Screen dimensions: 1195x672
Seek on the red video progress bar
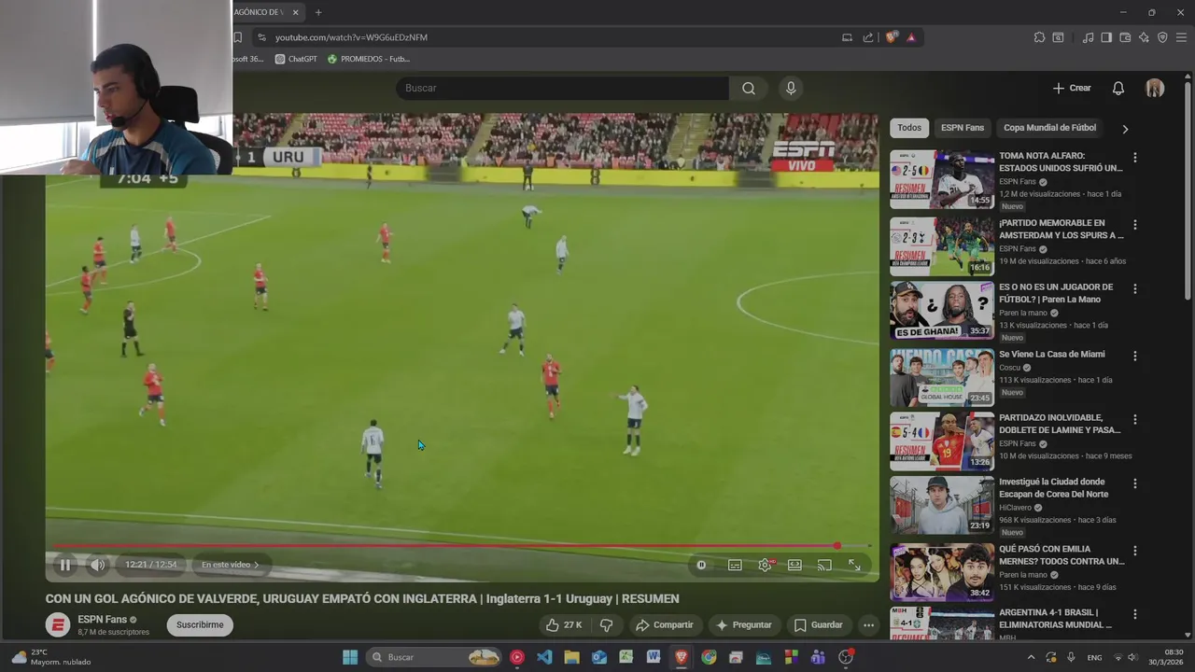(462, 546)
